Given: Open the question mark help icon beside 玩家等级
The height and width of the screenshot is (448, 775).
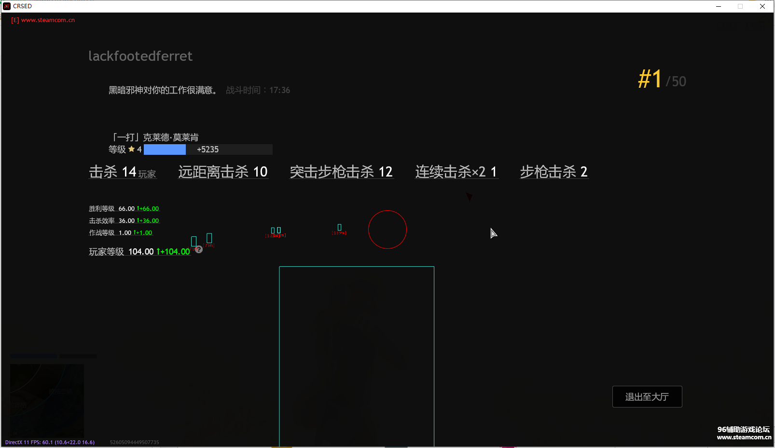Looking at the screenshot, I should point(198,249).
